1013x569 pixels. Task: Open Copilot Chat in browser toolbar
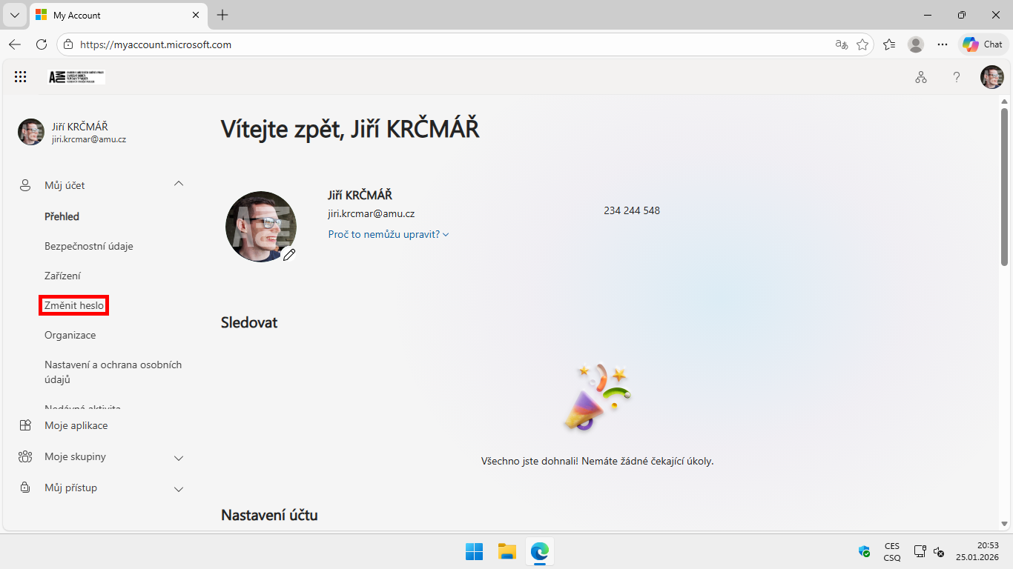[x=983, y=44]
